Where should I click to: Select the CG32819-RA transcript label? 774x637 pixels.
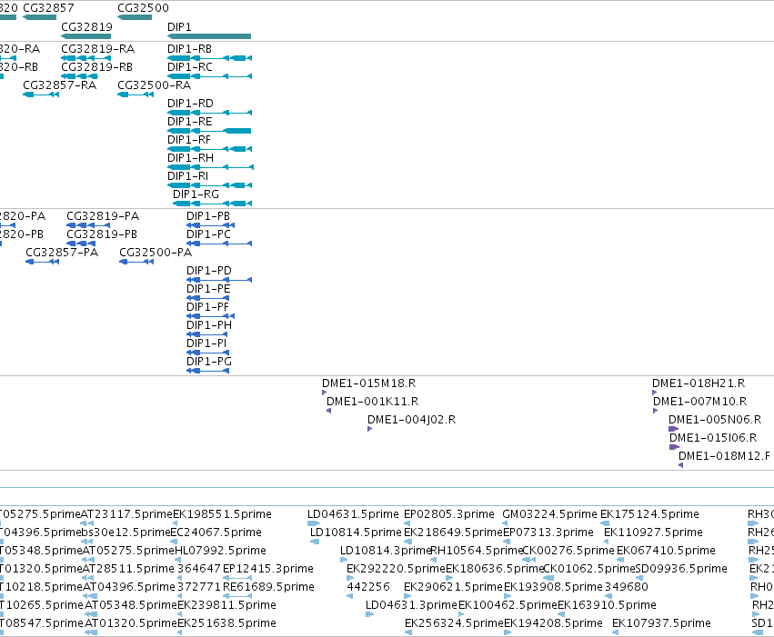97,49
